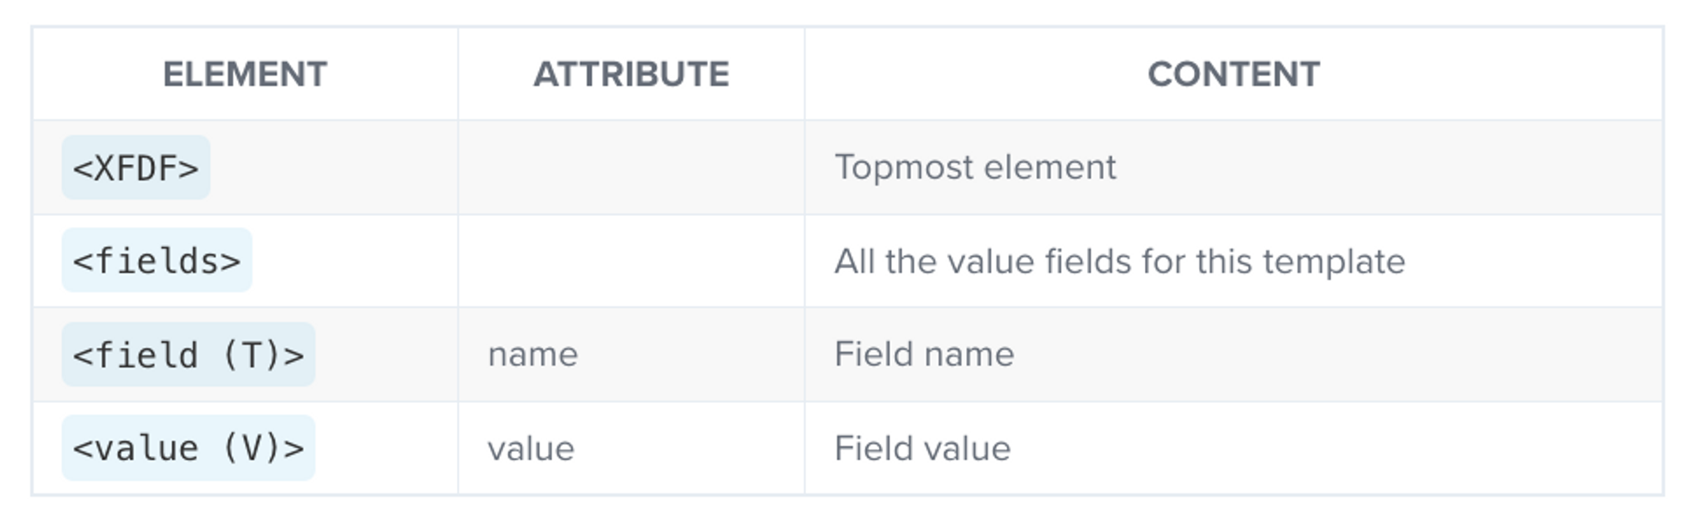Click 'All the value fields for this template'
Viewport: 1698px width, 524px height.
pyautogui.click(x=1119, y=262)
